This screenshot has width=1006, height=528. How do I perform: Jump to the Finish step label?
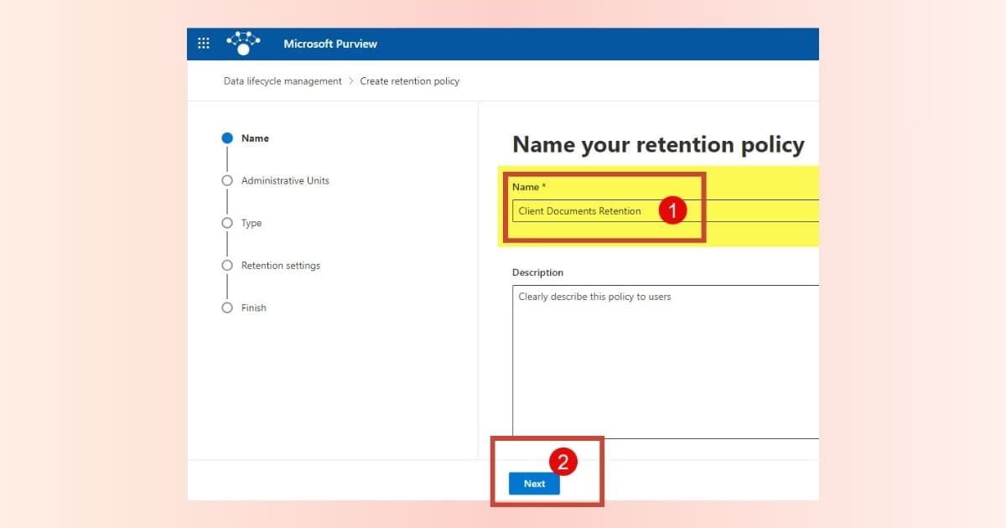[x=254, y=308]
